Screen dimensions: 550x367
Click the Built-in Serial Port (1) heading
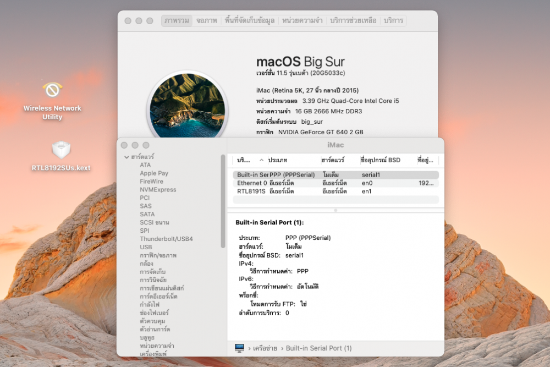pos(269,222)
